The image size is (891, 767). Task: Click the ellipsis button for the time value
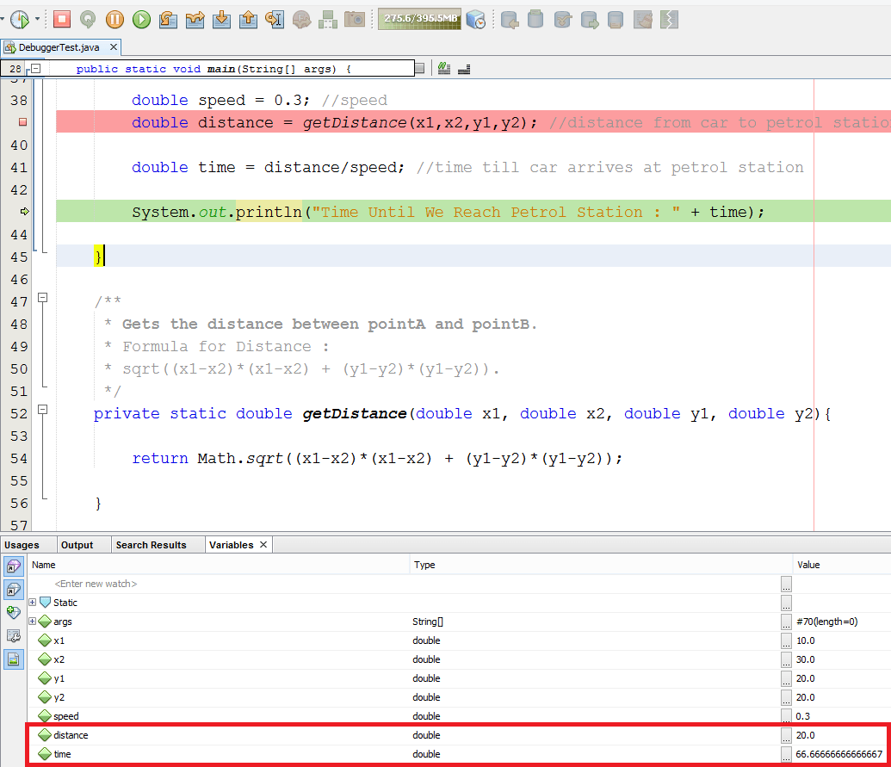pyautogui.click(x=786, y=754)
